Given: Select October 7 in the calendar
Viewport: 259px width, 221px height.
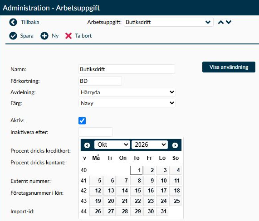Looking at the screenshot, I should (123, 181).
